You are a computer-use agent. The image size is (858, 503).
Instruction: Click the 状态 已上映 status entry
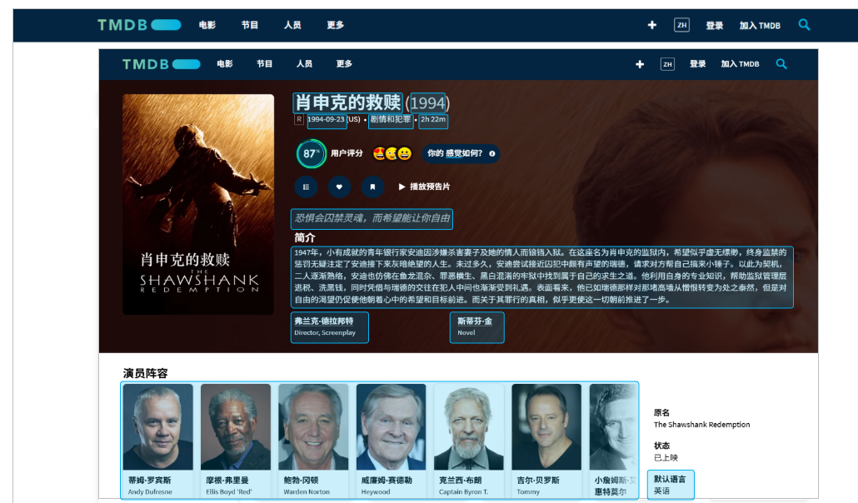(666, 451)
